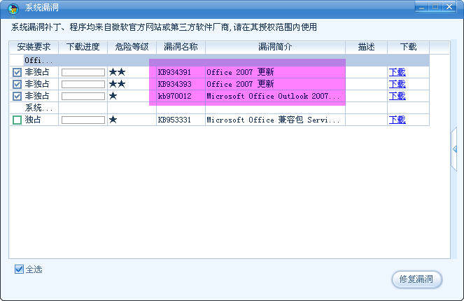Click the 独占 label in KB953331 row
The height and width of the screenshot is (301, 464).
pos(33,120)
